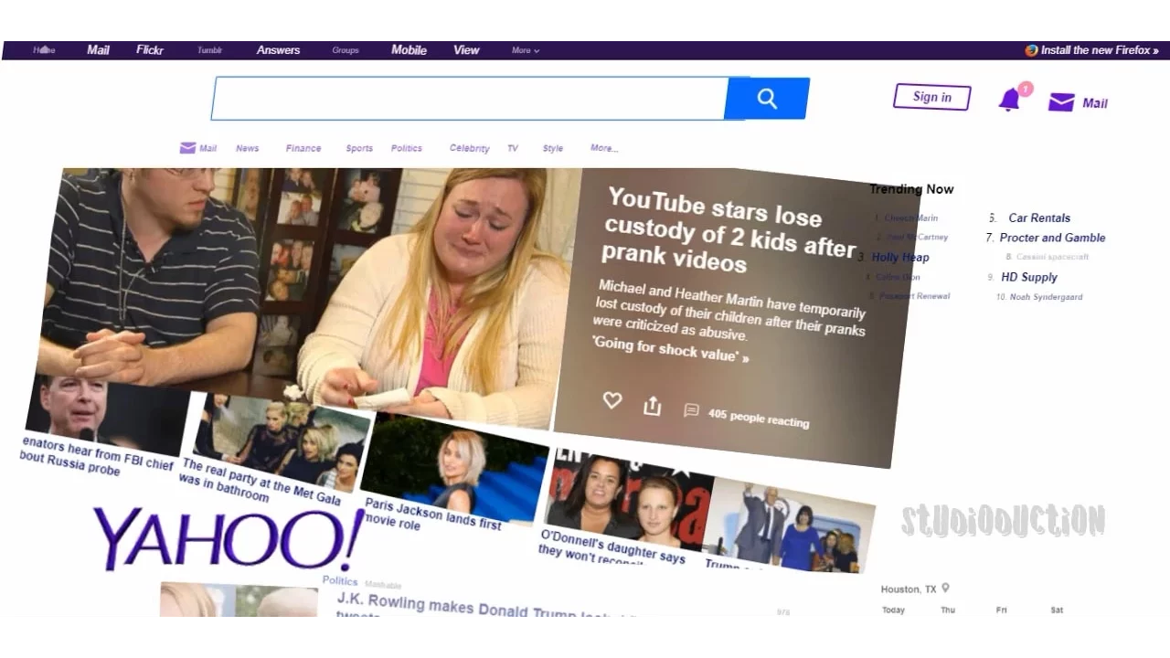Open Answers in the top bar
This screenshot has height=658, width=1170.
278,50
